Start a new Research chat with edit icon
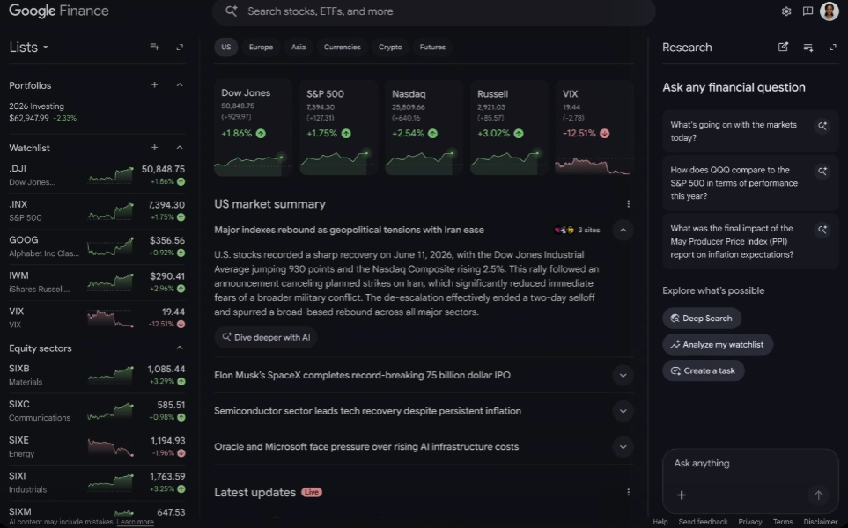This screenshot has height=528, width=848. coord(783,47)
